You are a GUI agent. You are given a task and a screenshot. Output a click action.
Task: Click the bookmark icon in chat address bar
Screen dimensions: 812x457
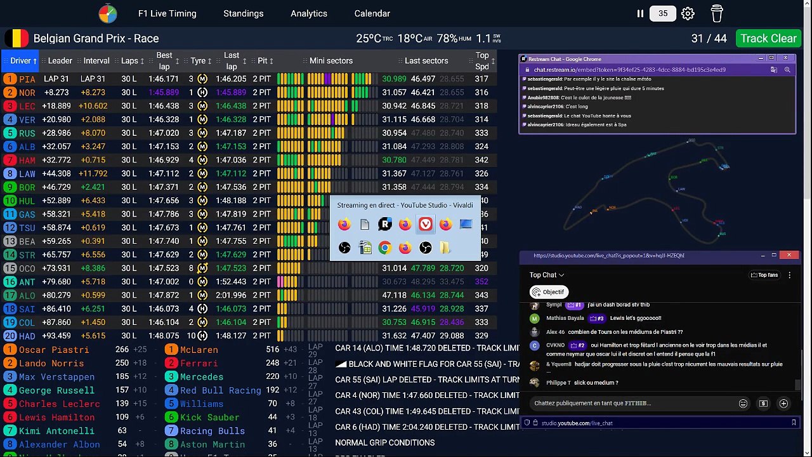tap(794, 423)
